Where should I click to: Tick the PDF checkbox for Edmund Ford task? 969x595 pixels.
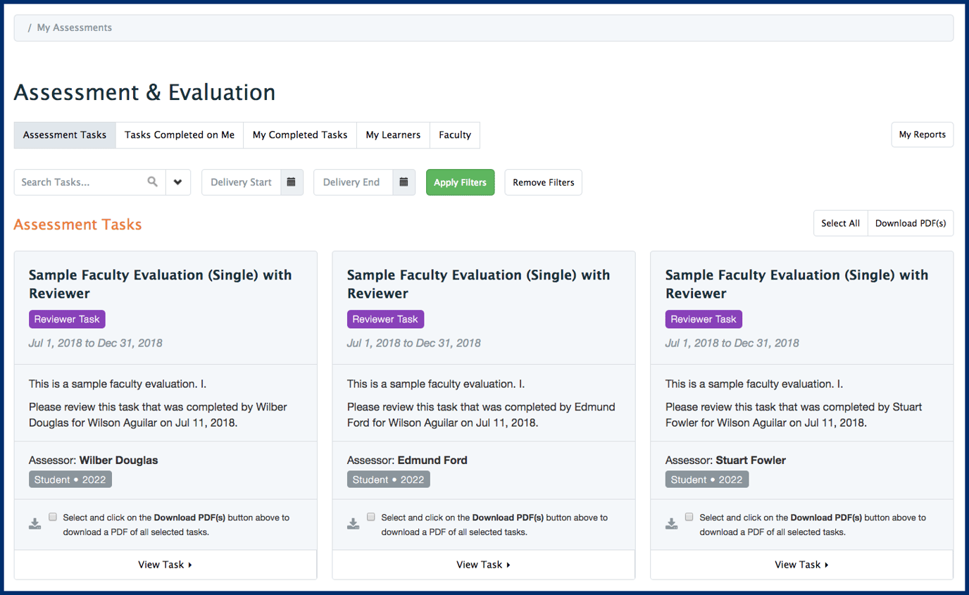pyautogui.click(x=371, y=517)
